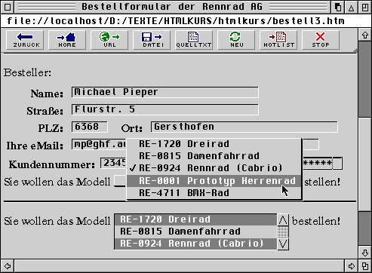Viewport: 372px width, 273px height.
Task: View source with the QUELLTXT button
Action: tap(194, 40)
